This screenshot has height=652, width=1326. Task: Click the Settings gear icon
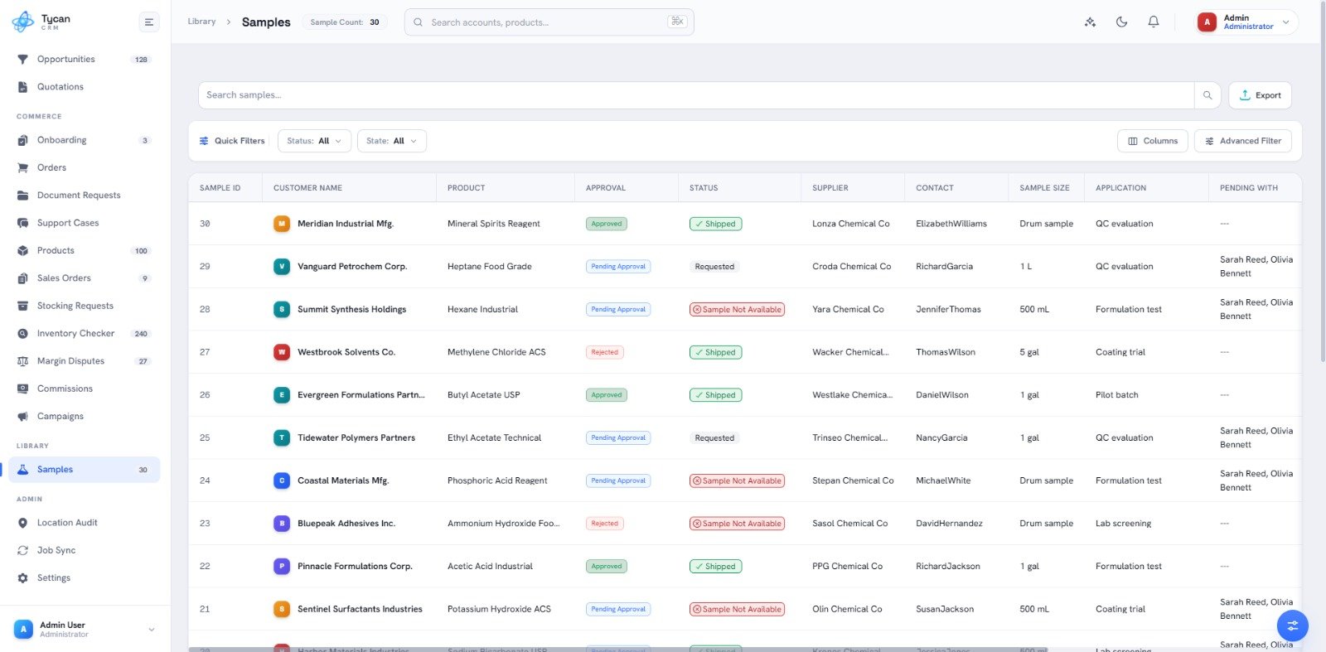coord(22,578)
